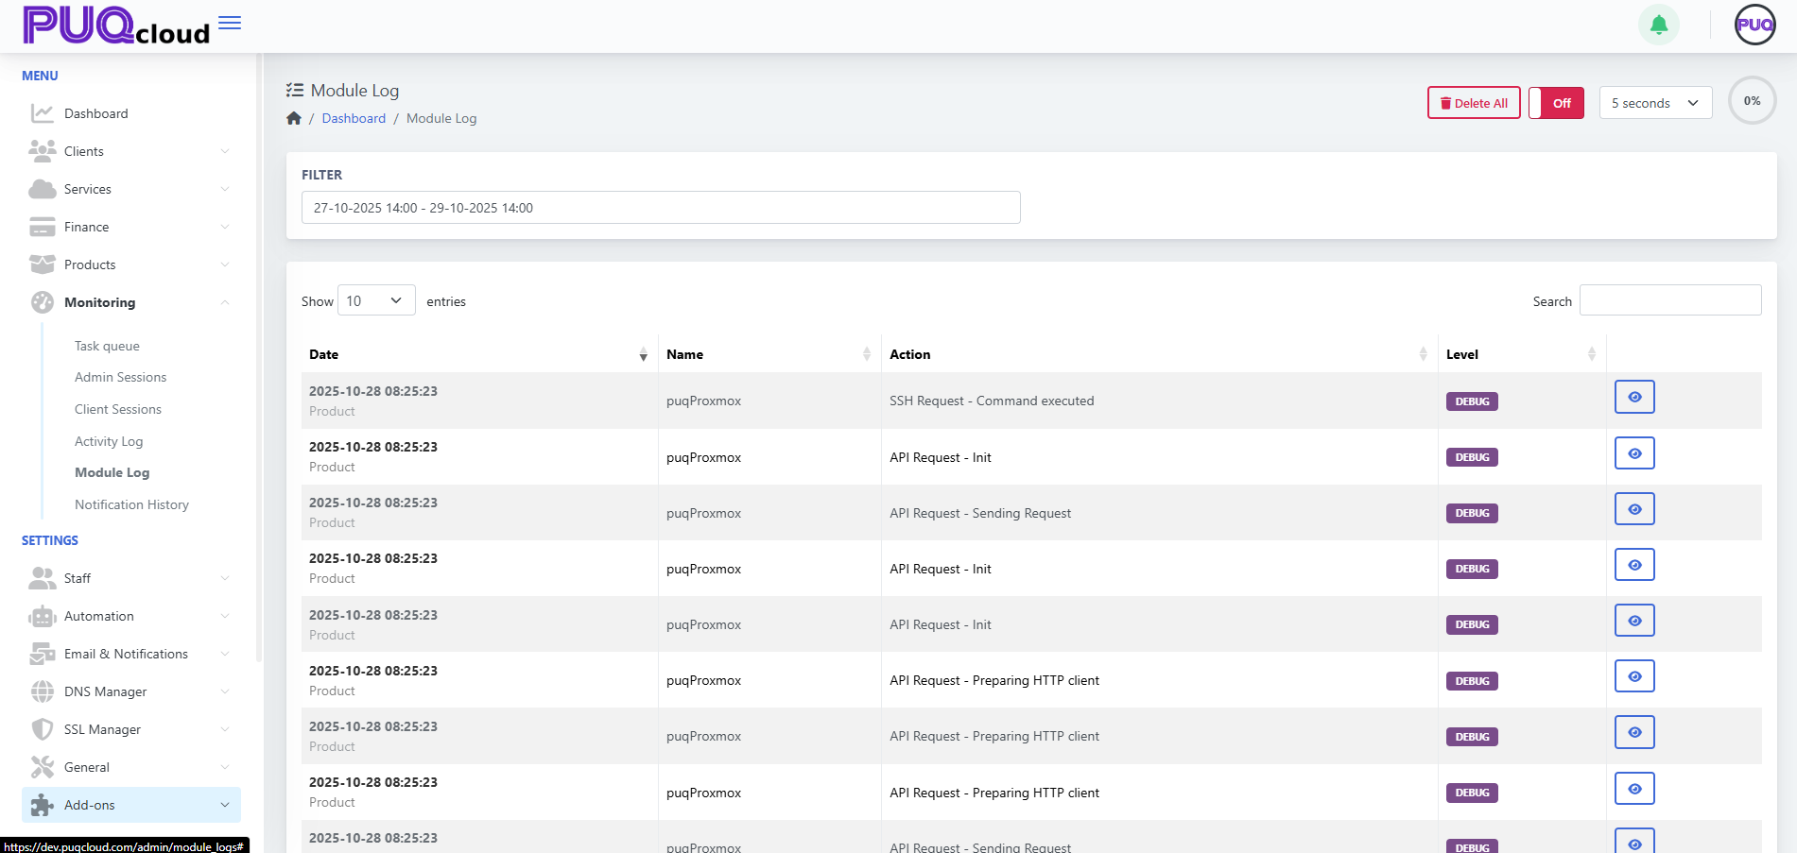1797x853 pixels.
Task: Open Notification History menu item
Action: tap(131, 504)
